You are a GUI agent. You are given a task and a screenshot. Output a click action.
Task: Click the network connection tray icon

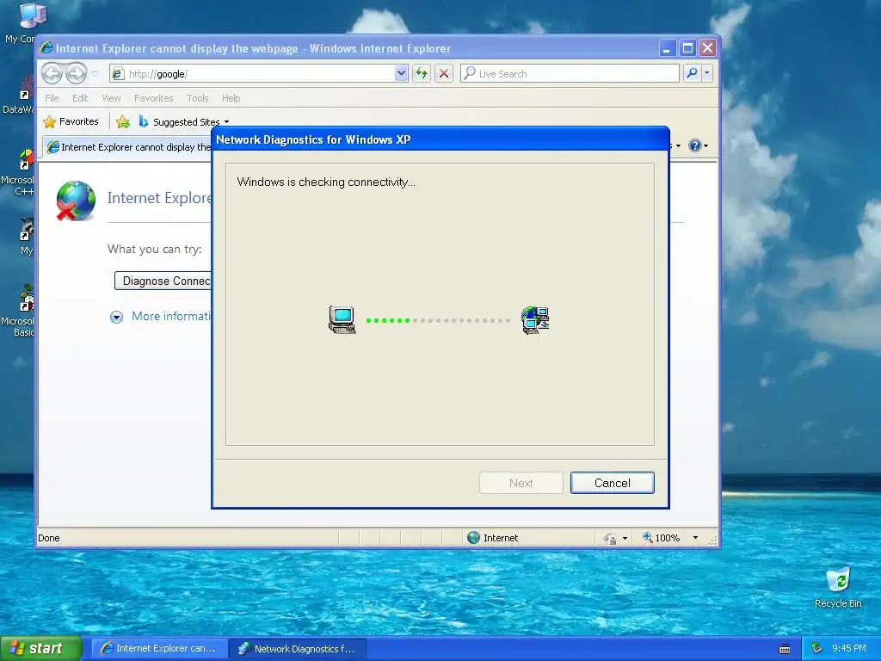point(817,649)
